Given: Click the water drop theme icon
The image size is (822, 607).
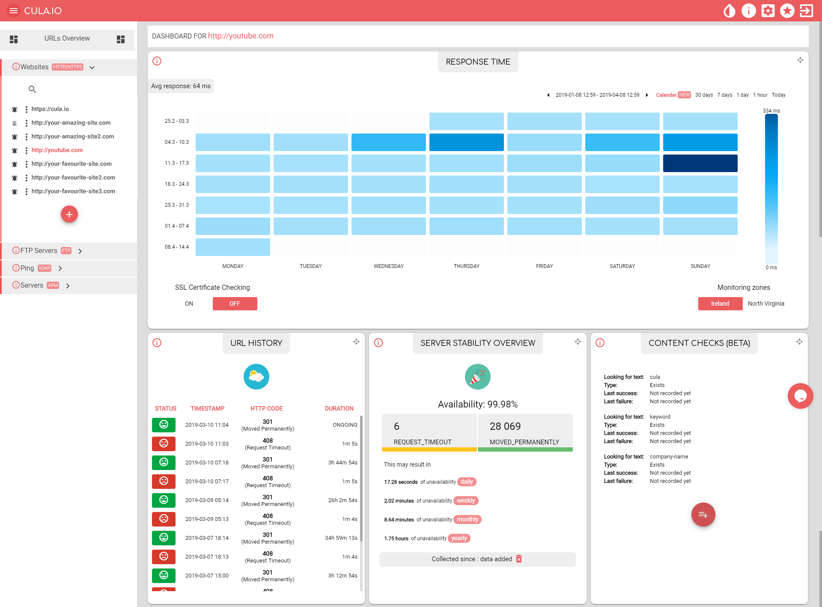Looking at the screenshot, I should coord(729,11).
